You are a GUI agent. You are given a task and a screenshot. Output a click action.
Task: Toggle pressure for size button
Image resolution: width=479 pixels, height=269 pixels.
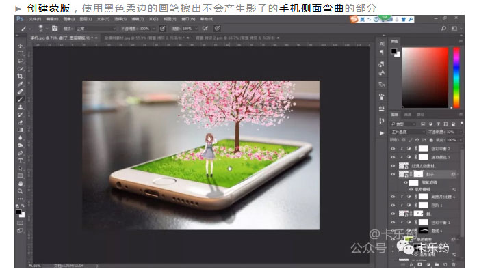point(217,28)
